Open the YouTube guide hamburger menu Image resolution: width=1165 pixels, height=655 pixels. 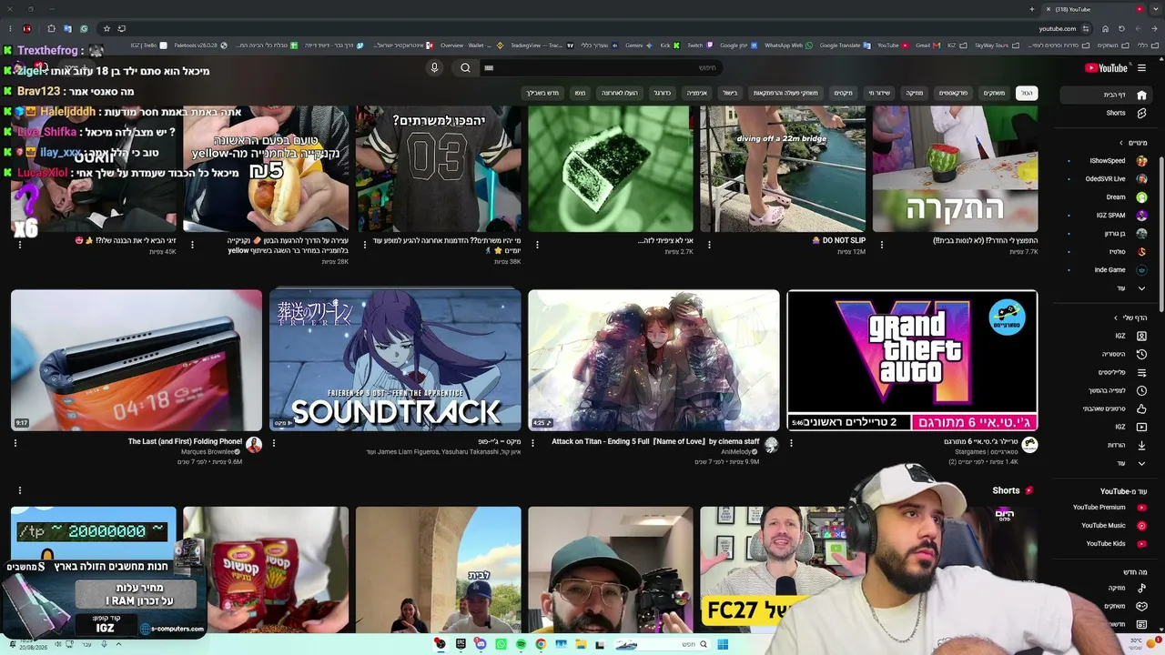click(1141, 68)
